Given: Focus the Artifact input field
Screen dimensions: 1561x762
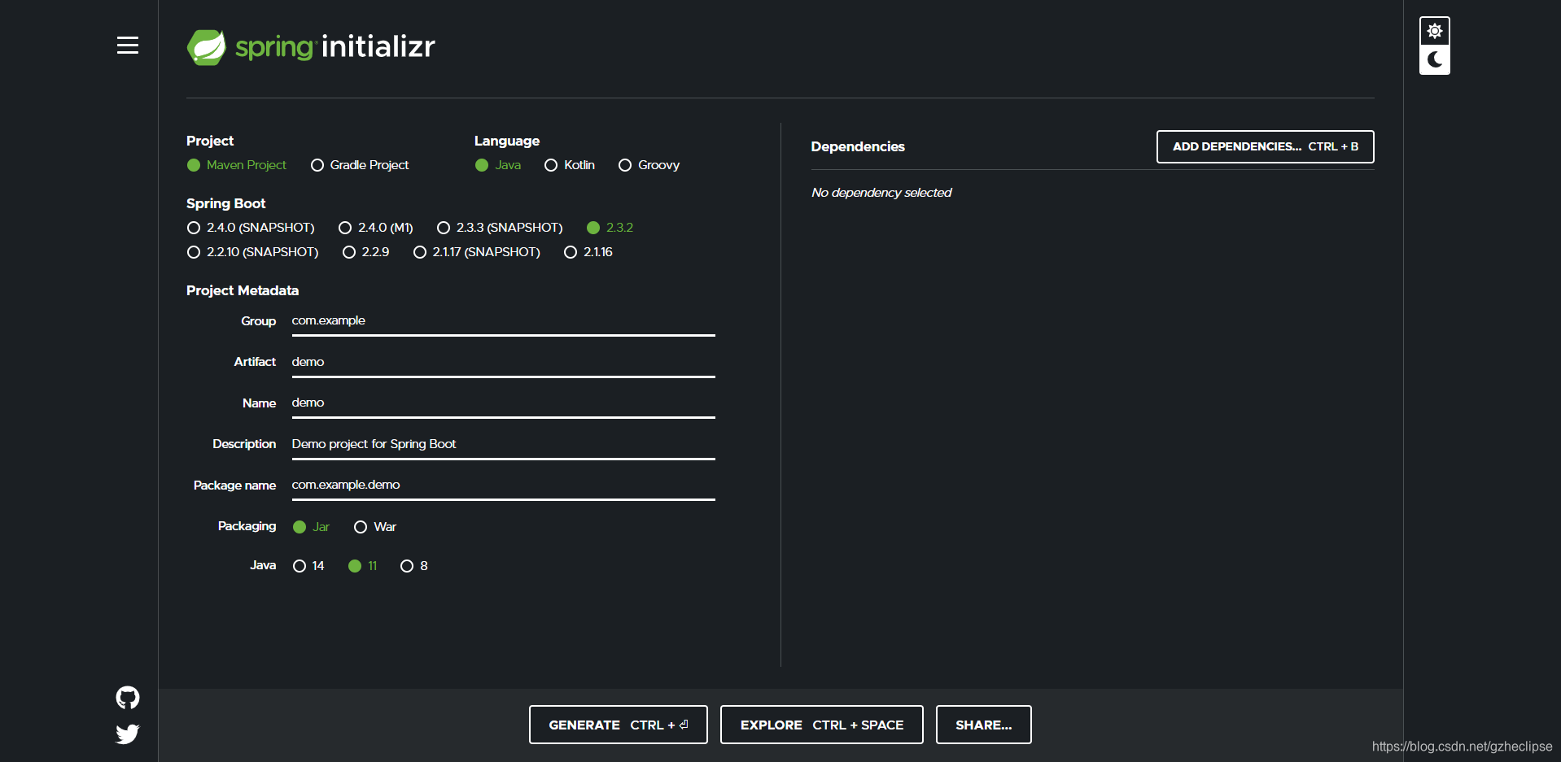Looking at the screenshot, I should [503, 362].
